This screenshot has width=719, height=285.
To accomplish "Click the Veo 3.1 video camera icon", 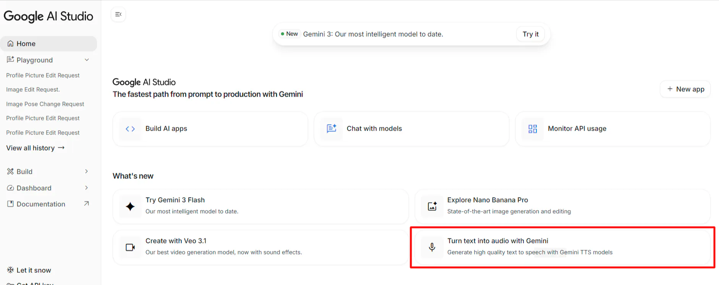I will click(x=130, y=248).
